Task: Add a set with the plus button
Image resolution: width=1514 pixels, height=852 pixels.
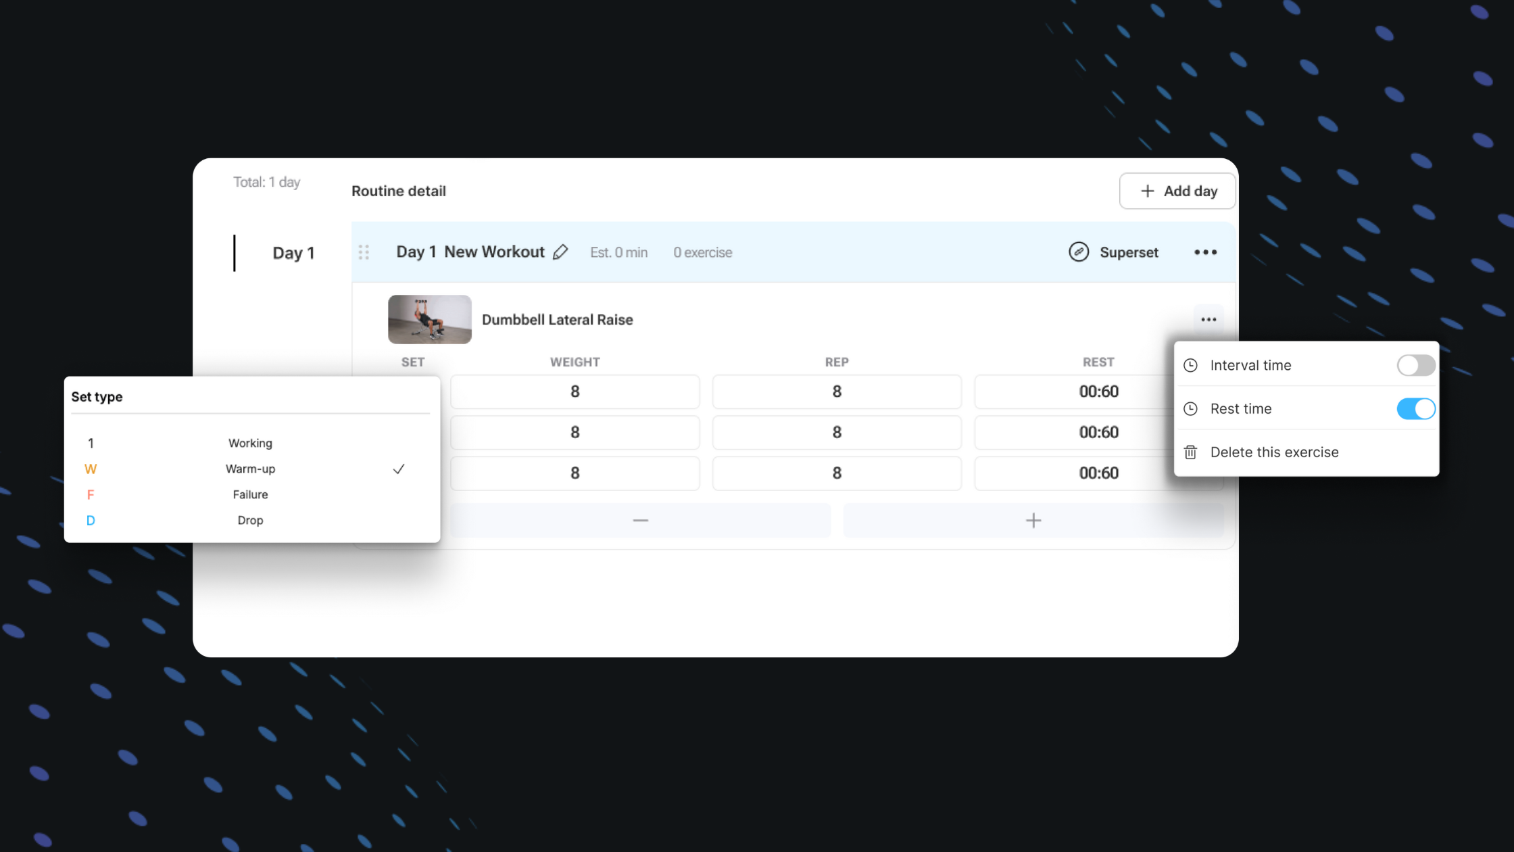Action: [x=1033, y=521]
